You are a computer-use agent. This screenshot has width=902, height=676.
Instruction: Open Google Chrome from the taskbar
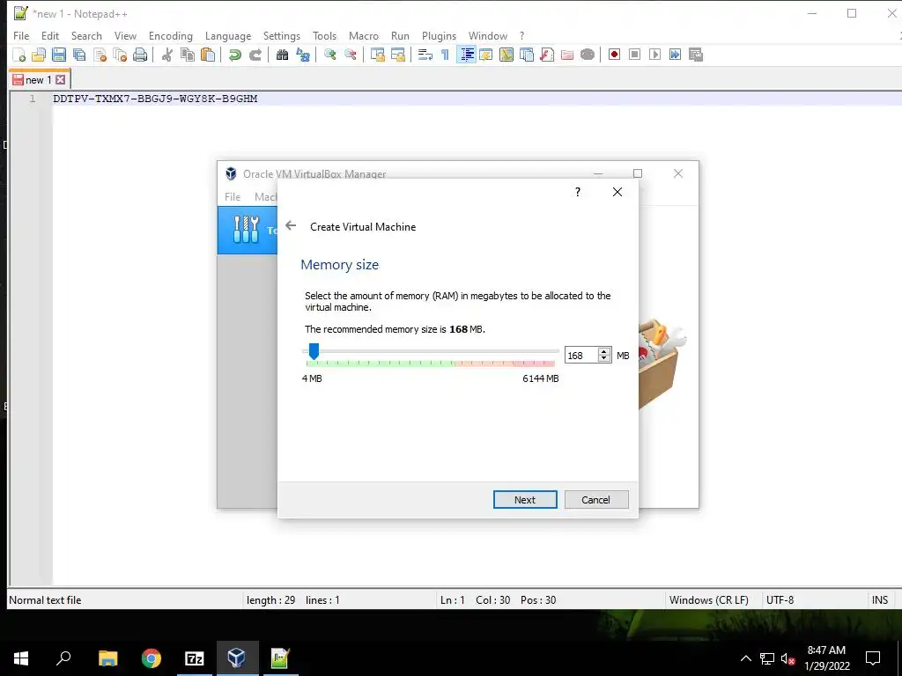(152, 658)
